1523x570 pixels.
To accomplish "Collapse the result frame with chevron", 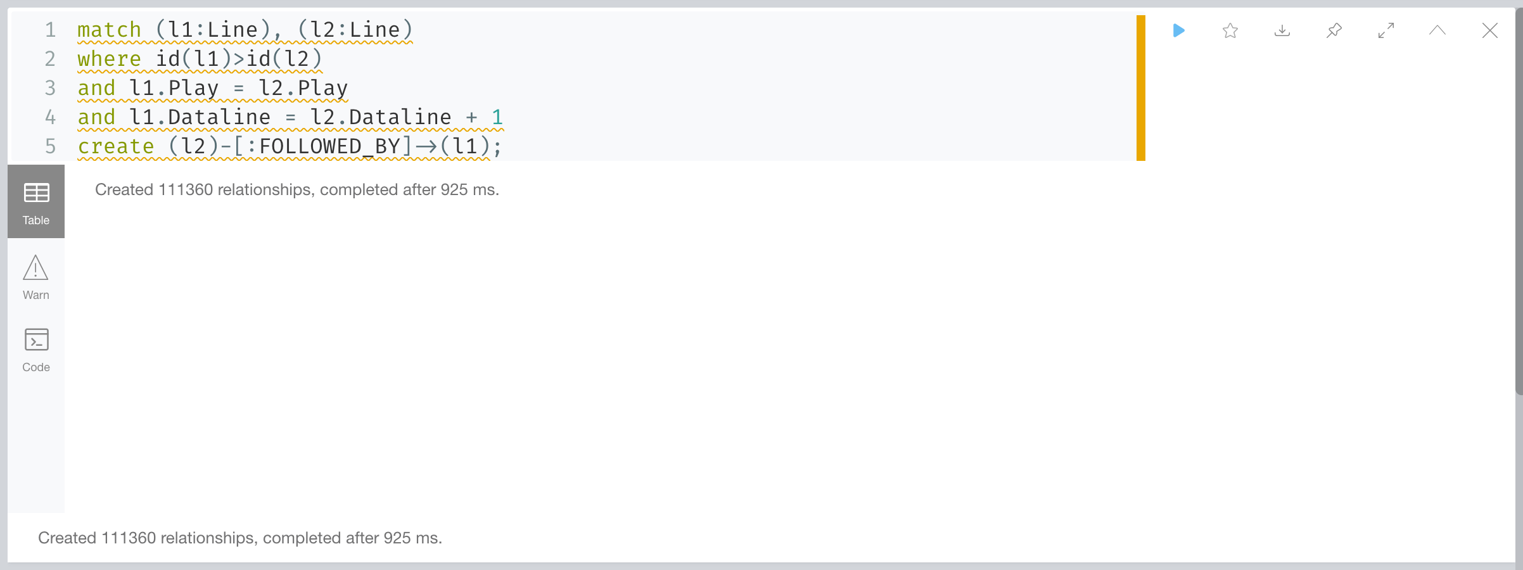I will [x=1437, y=30].
